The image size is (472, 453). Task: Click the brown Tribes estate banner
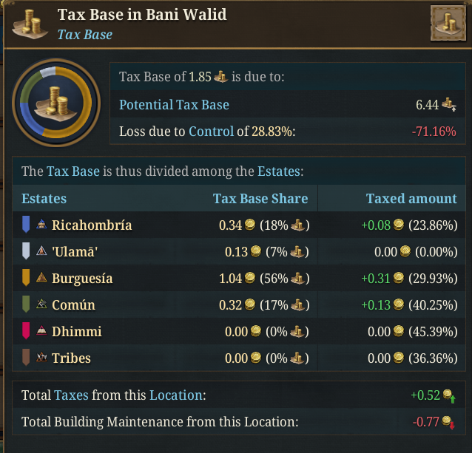pos(26,358)
